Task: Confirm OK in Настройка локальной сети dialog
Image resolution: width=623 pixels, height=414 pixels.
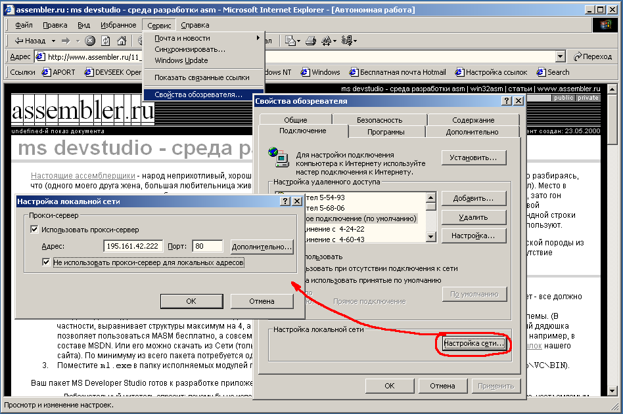Action: 191,301
